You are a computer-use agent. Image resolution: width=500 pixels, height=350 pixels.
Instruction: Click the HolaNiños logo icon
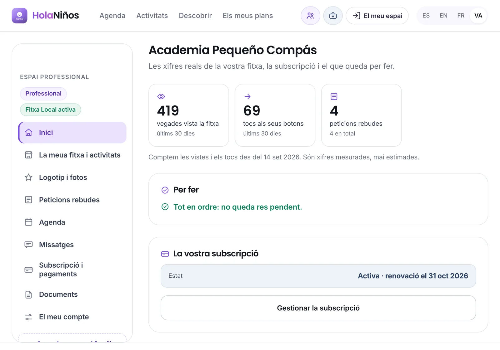click(x=19, y=16)
